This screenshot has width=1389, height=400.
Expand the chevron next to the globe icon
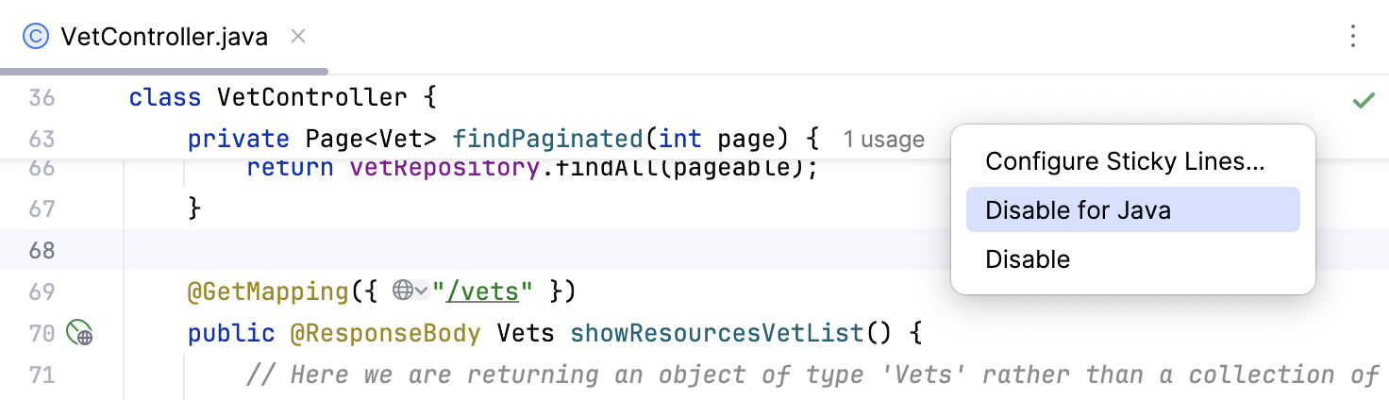421,292
